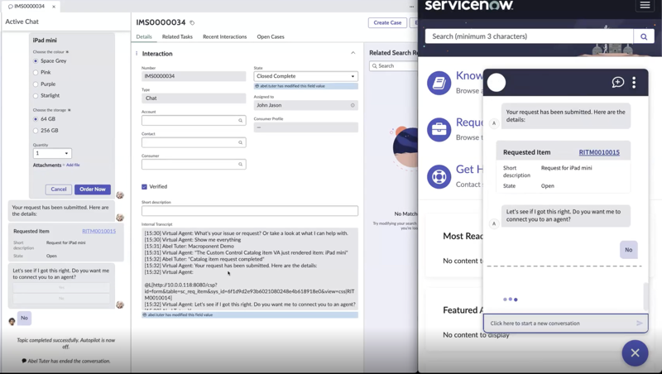This screenshot has height=374, width=662.
Task: Click the chat widget avatar circle
Action: point(496,82)
